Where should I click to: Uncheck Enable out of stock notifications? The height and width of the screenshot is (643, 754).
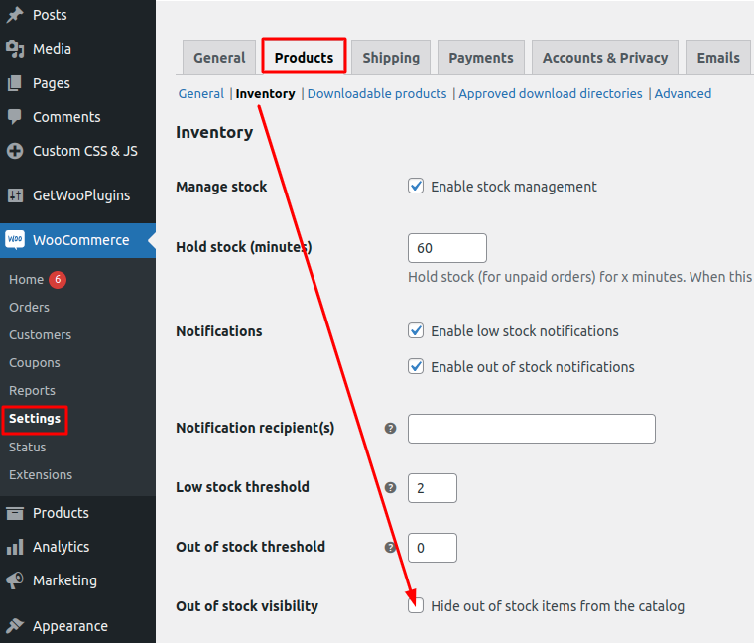click(x=416, y=366)
